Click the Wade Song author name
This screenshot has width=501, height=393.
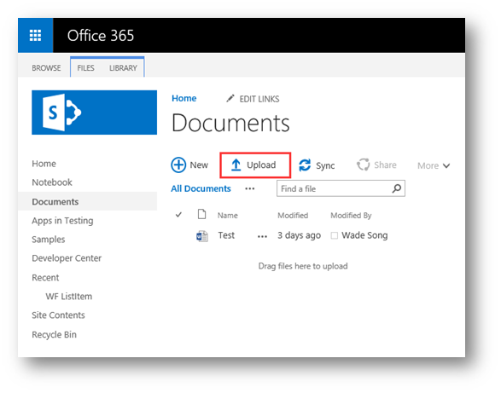(x=364, y=235)
